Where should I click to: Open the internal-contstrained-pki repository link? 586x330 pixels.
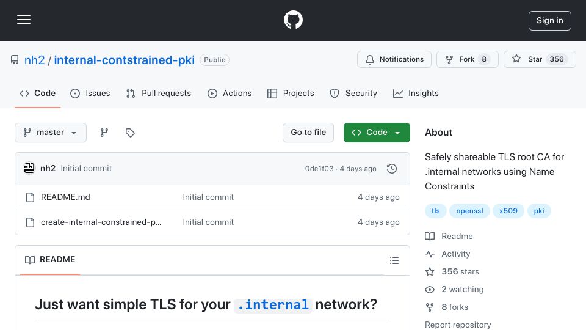click(124, 60)
